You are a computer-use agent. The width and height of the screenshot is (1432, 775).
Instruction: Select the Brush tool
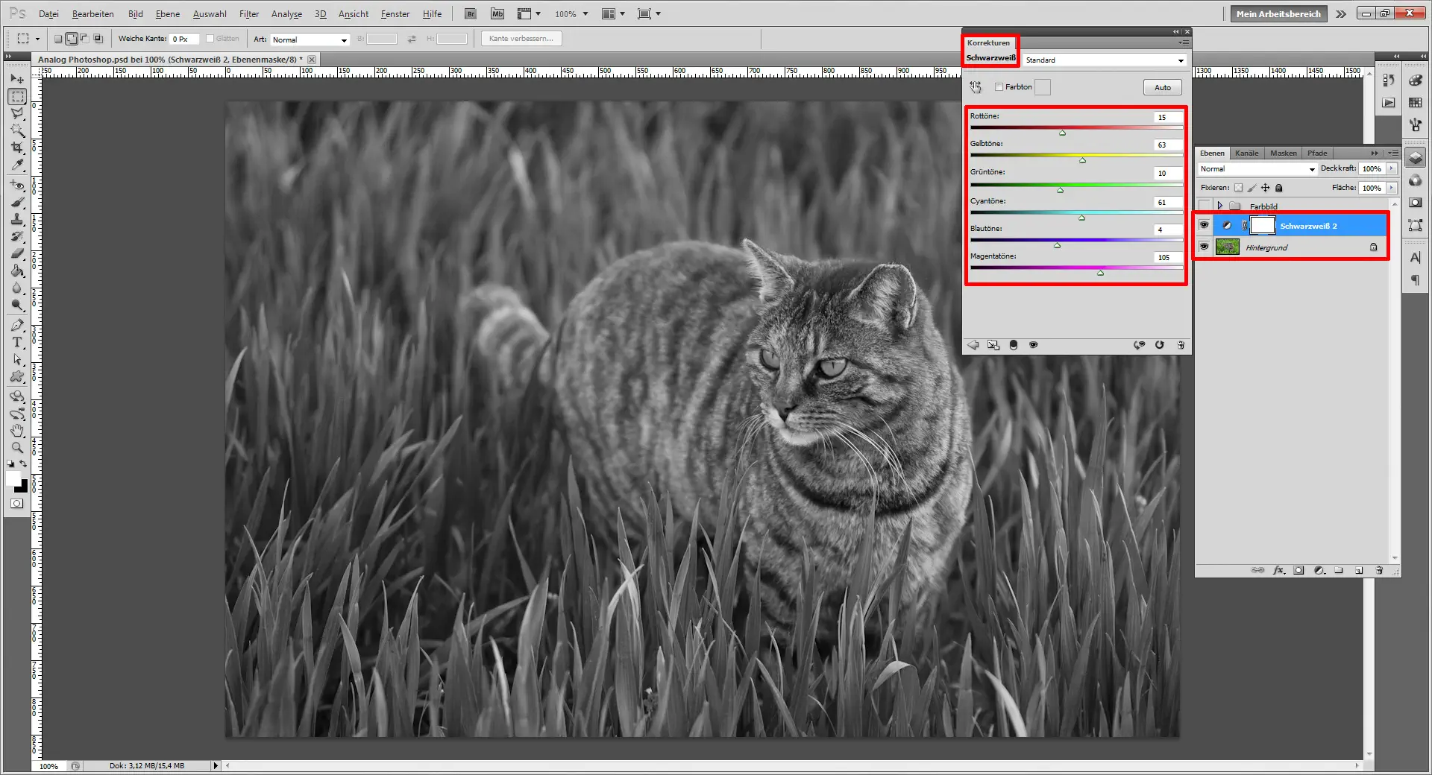point(16,202)
